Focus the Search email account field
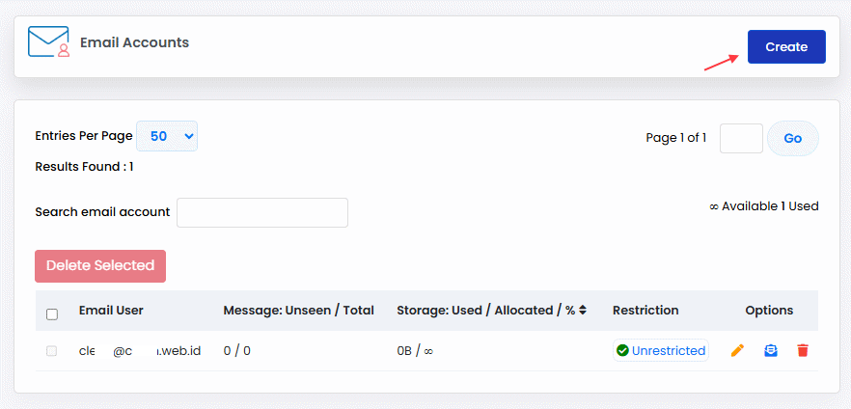 [262, 212]
